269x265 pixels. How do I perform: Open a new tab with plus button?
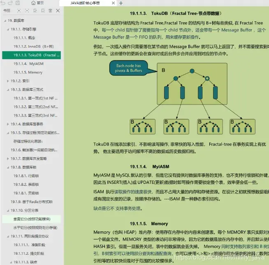(x=121, y=3)
